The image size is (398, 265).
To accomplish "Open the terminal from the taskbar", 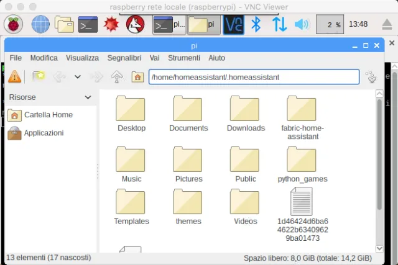I will (x=88, y=24).
